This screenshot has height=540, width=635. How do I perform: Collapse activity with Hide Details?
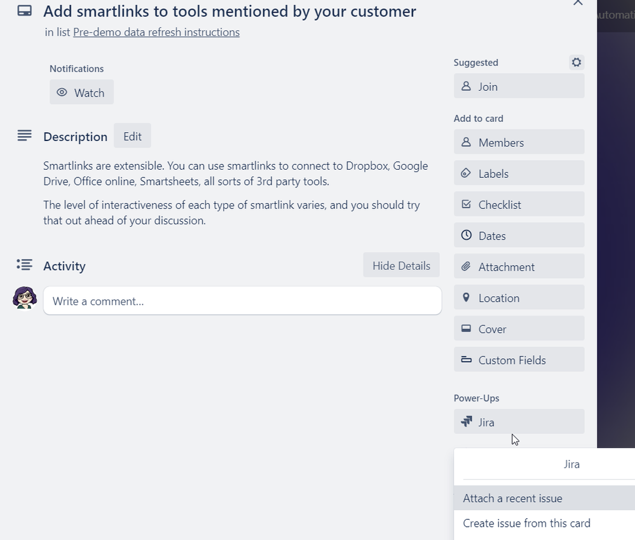click(x=401, y=266)
